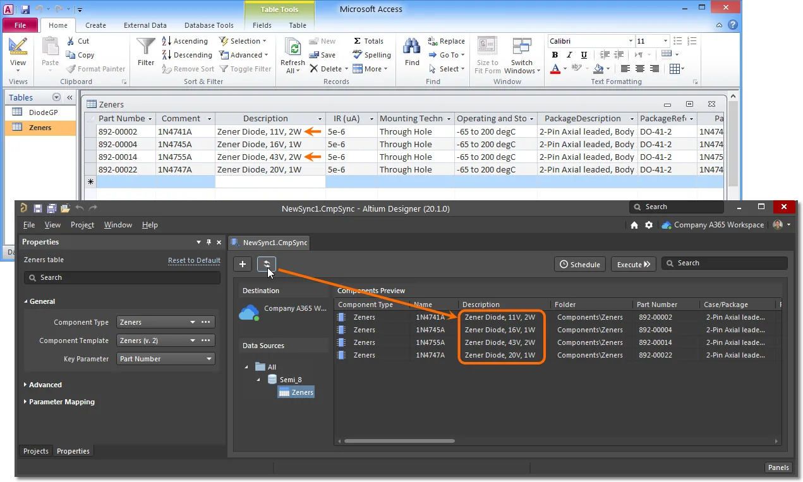Click the Description column header dropdown in Access
This screenshot has height=482, width=803.
coord(320,119)
